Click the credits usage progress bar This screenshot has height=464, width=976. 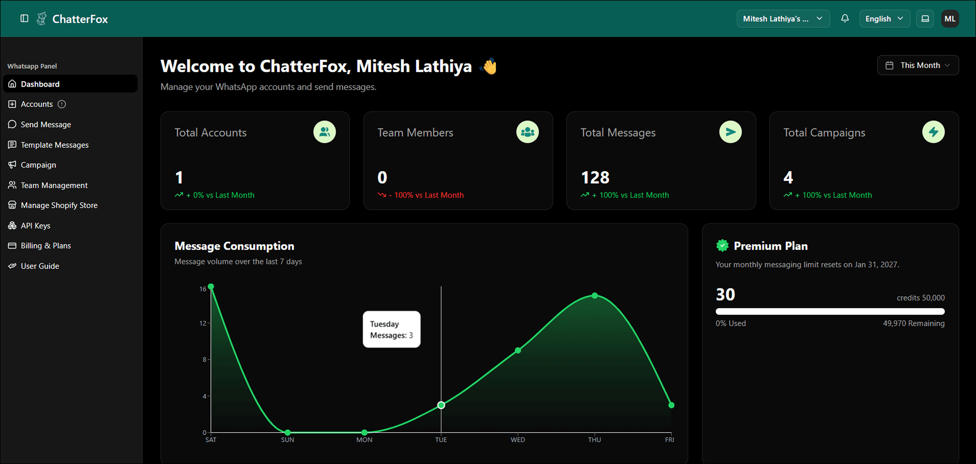pos(830,311)
